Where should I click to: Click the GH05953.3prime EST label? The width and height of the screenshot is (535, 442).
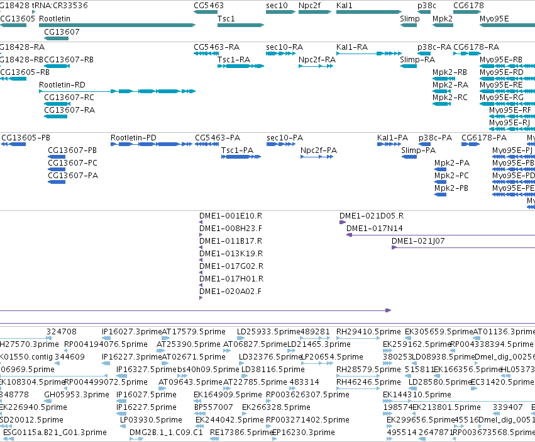coord(77,395)
